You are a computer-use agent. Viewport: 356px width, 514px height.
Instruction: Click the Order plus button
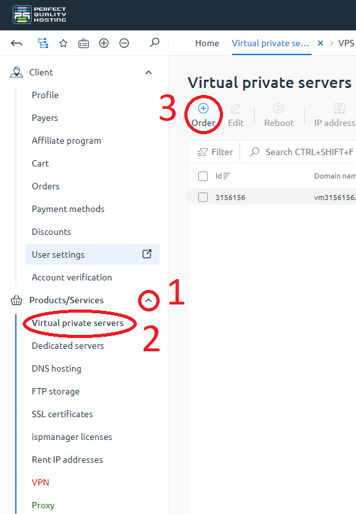(x=203, y=115)
